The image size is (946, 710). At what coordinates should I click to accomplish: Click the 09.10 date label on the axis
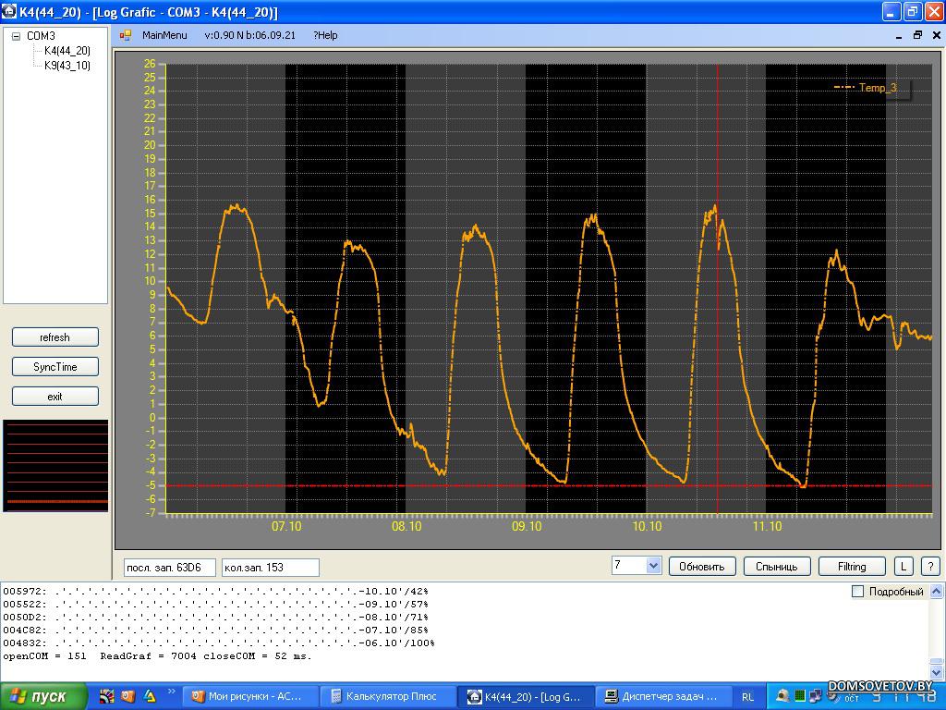click(527, 526)
